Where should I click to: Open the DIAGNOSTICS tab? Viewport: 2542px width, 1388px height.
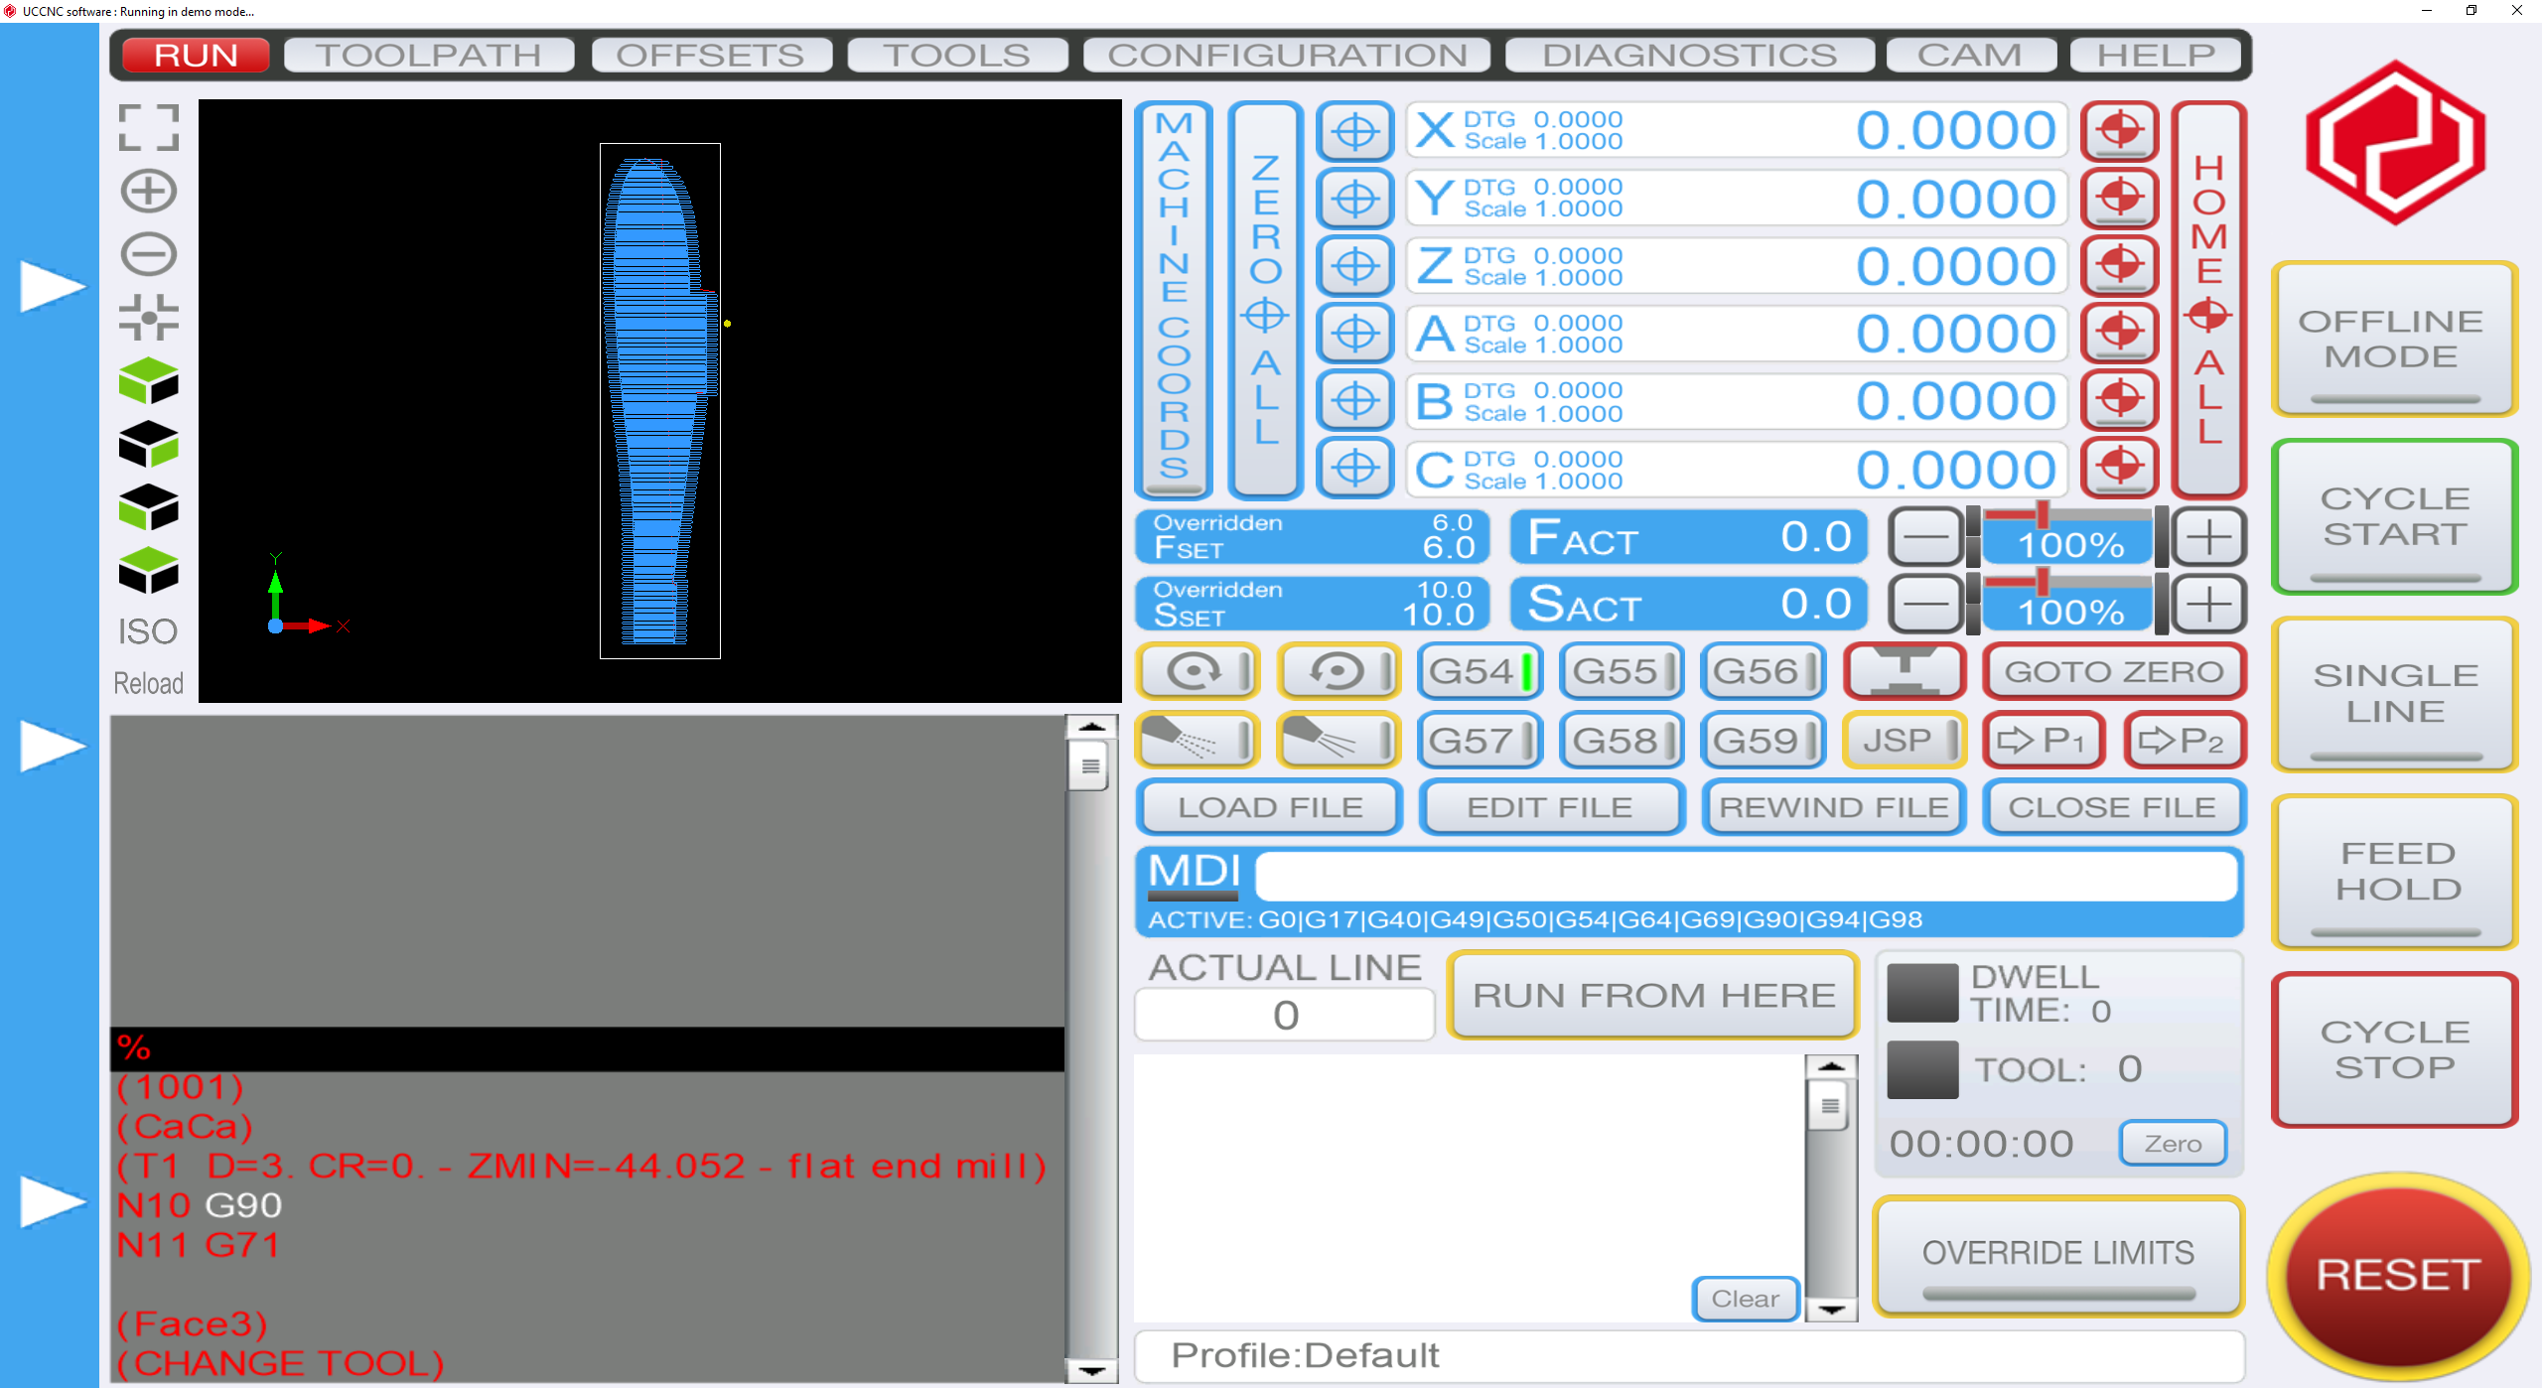pos(1689,55)
